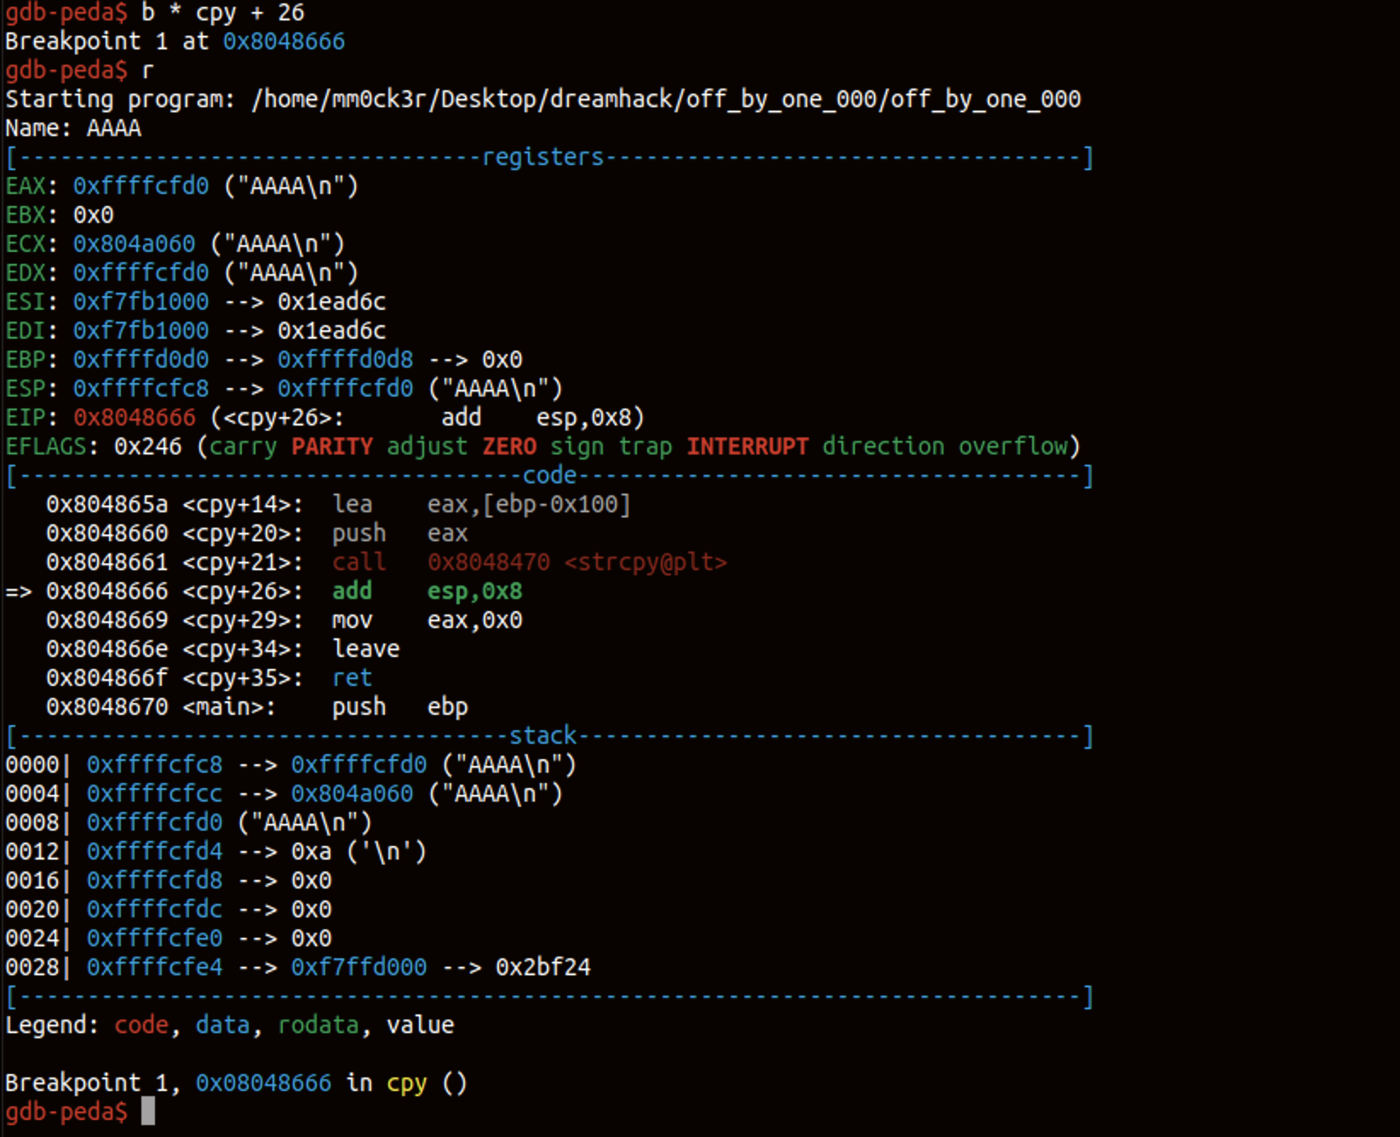Screen dimensions: 1400x1137
Task: Click stack entry 0020 address 0xffffcfdc
Action: pos(154,910)
